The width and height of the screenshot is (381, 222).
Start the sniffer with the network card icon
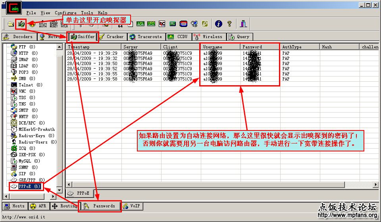[21, 24]
